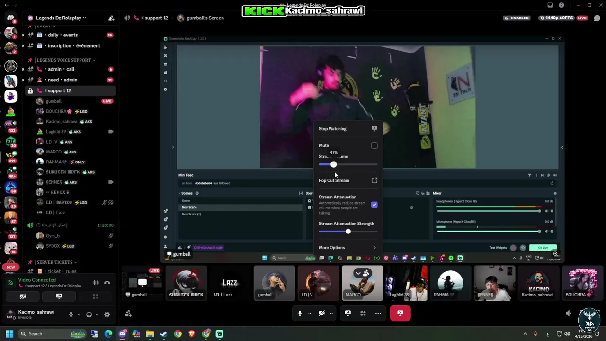Click the invite people icon beside server name
The height and width of the screenshot is (341, 606).
pyautogui.click(x=111, y=18)
